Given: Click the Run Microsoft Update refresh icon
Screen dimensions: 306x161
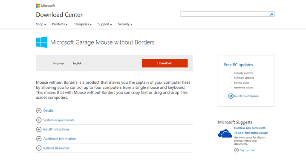Looking at the screenshot, I should [x=231, y=96].
